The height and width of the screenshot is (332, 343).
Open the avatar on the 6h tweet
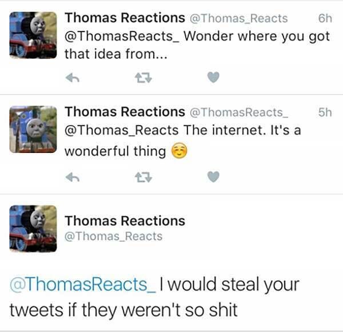point(33,35)
